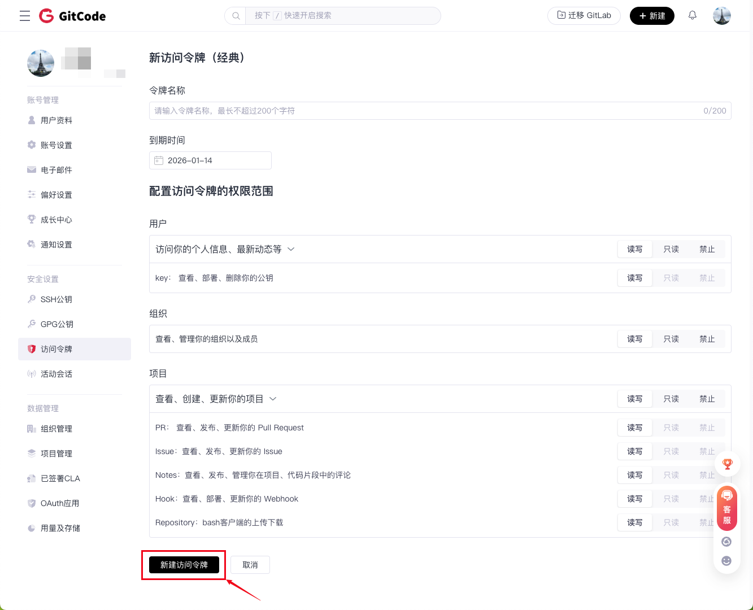Click the GitCode logo
753x610 pixels.
point(72,16)
